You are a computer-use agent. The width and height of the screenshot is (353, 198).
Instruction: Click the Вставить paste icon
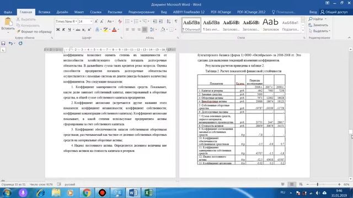pyautogui.click(x=8, y=22)
